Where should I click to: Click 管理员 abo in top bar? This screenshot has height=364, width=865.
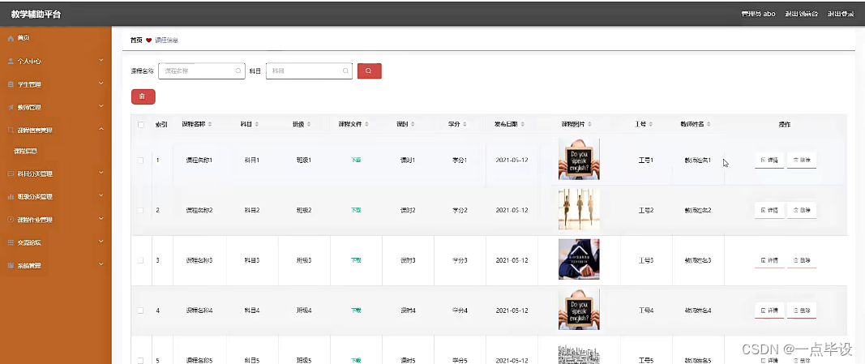[x=759, y=14]
